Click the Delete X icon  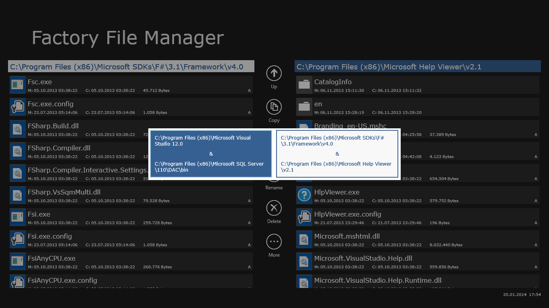pos(274,208)
